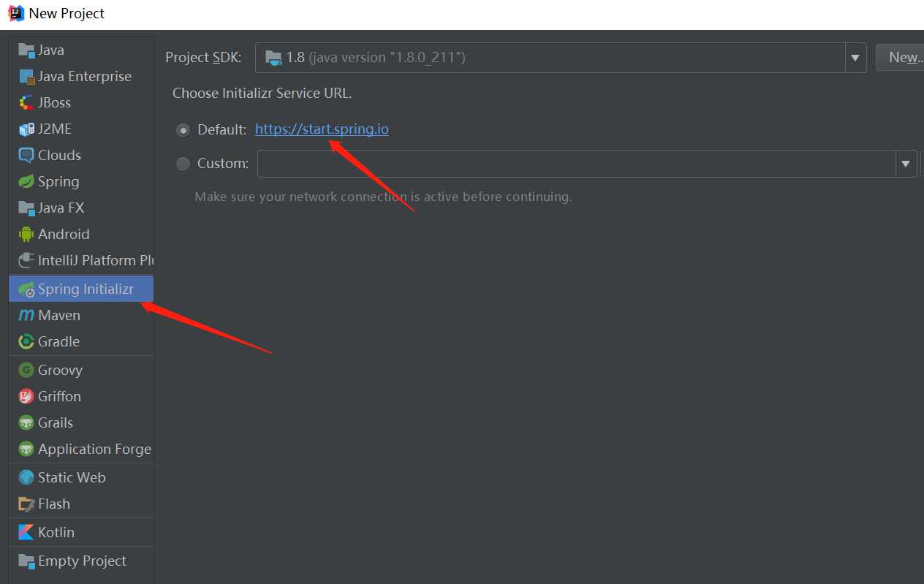The width and height of the screenshot is (924, 584).
Task: Select the Empty Project label
Action: tap(82, 561)
